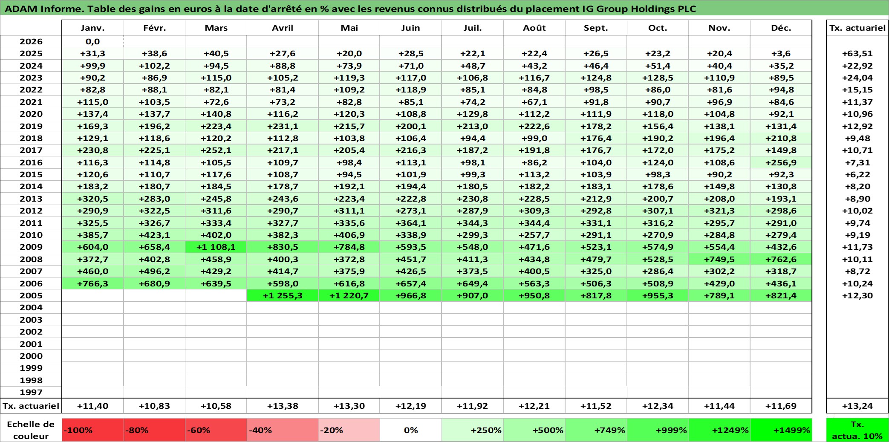The width and height of the screenshot is (889, 442).
Task: Click the +500% legend swatch
Action: [x=534, y=430]
